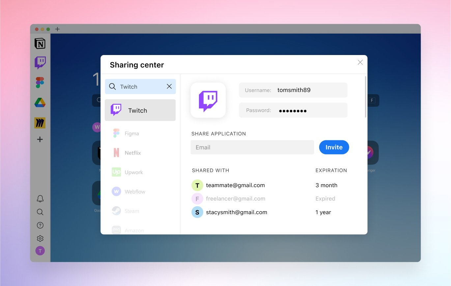Click the T avatar for teammate
This screenshot has height=286, width=451.
197,185
